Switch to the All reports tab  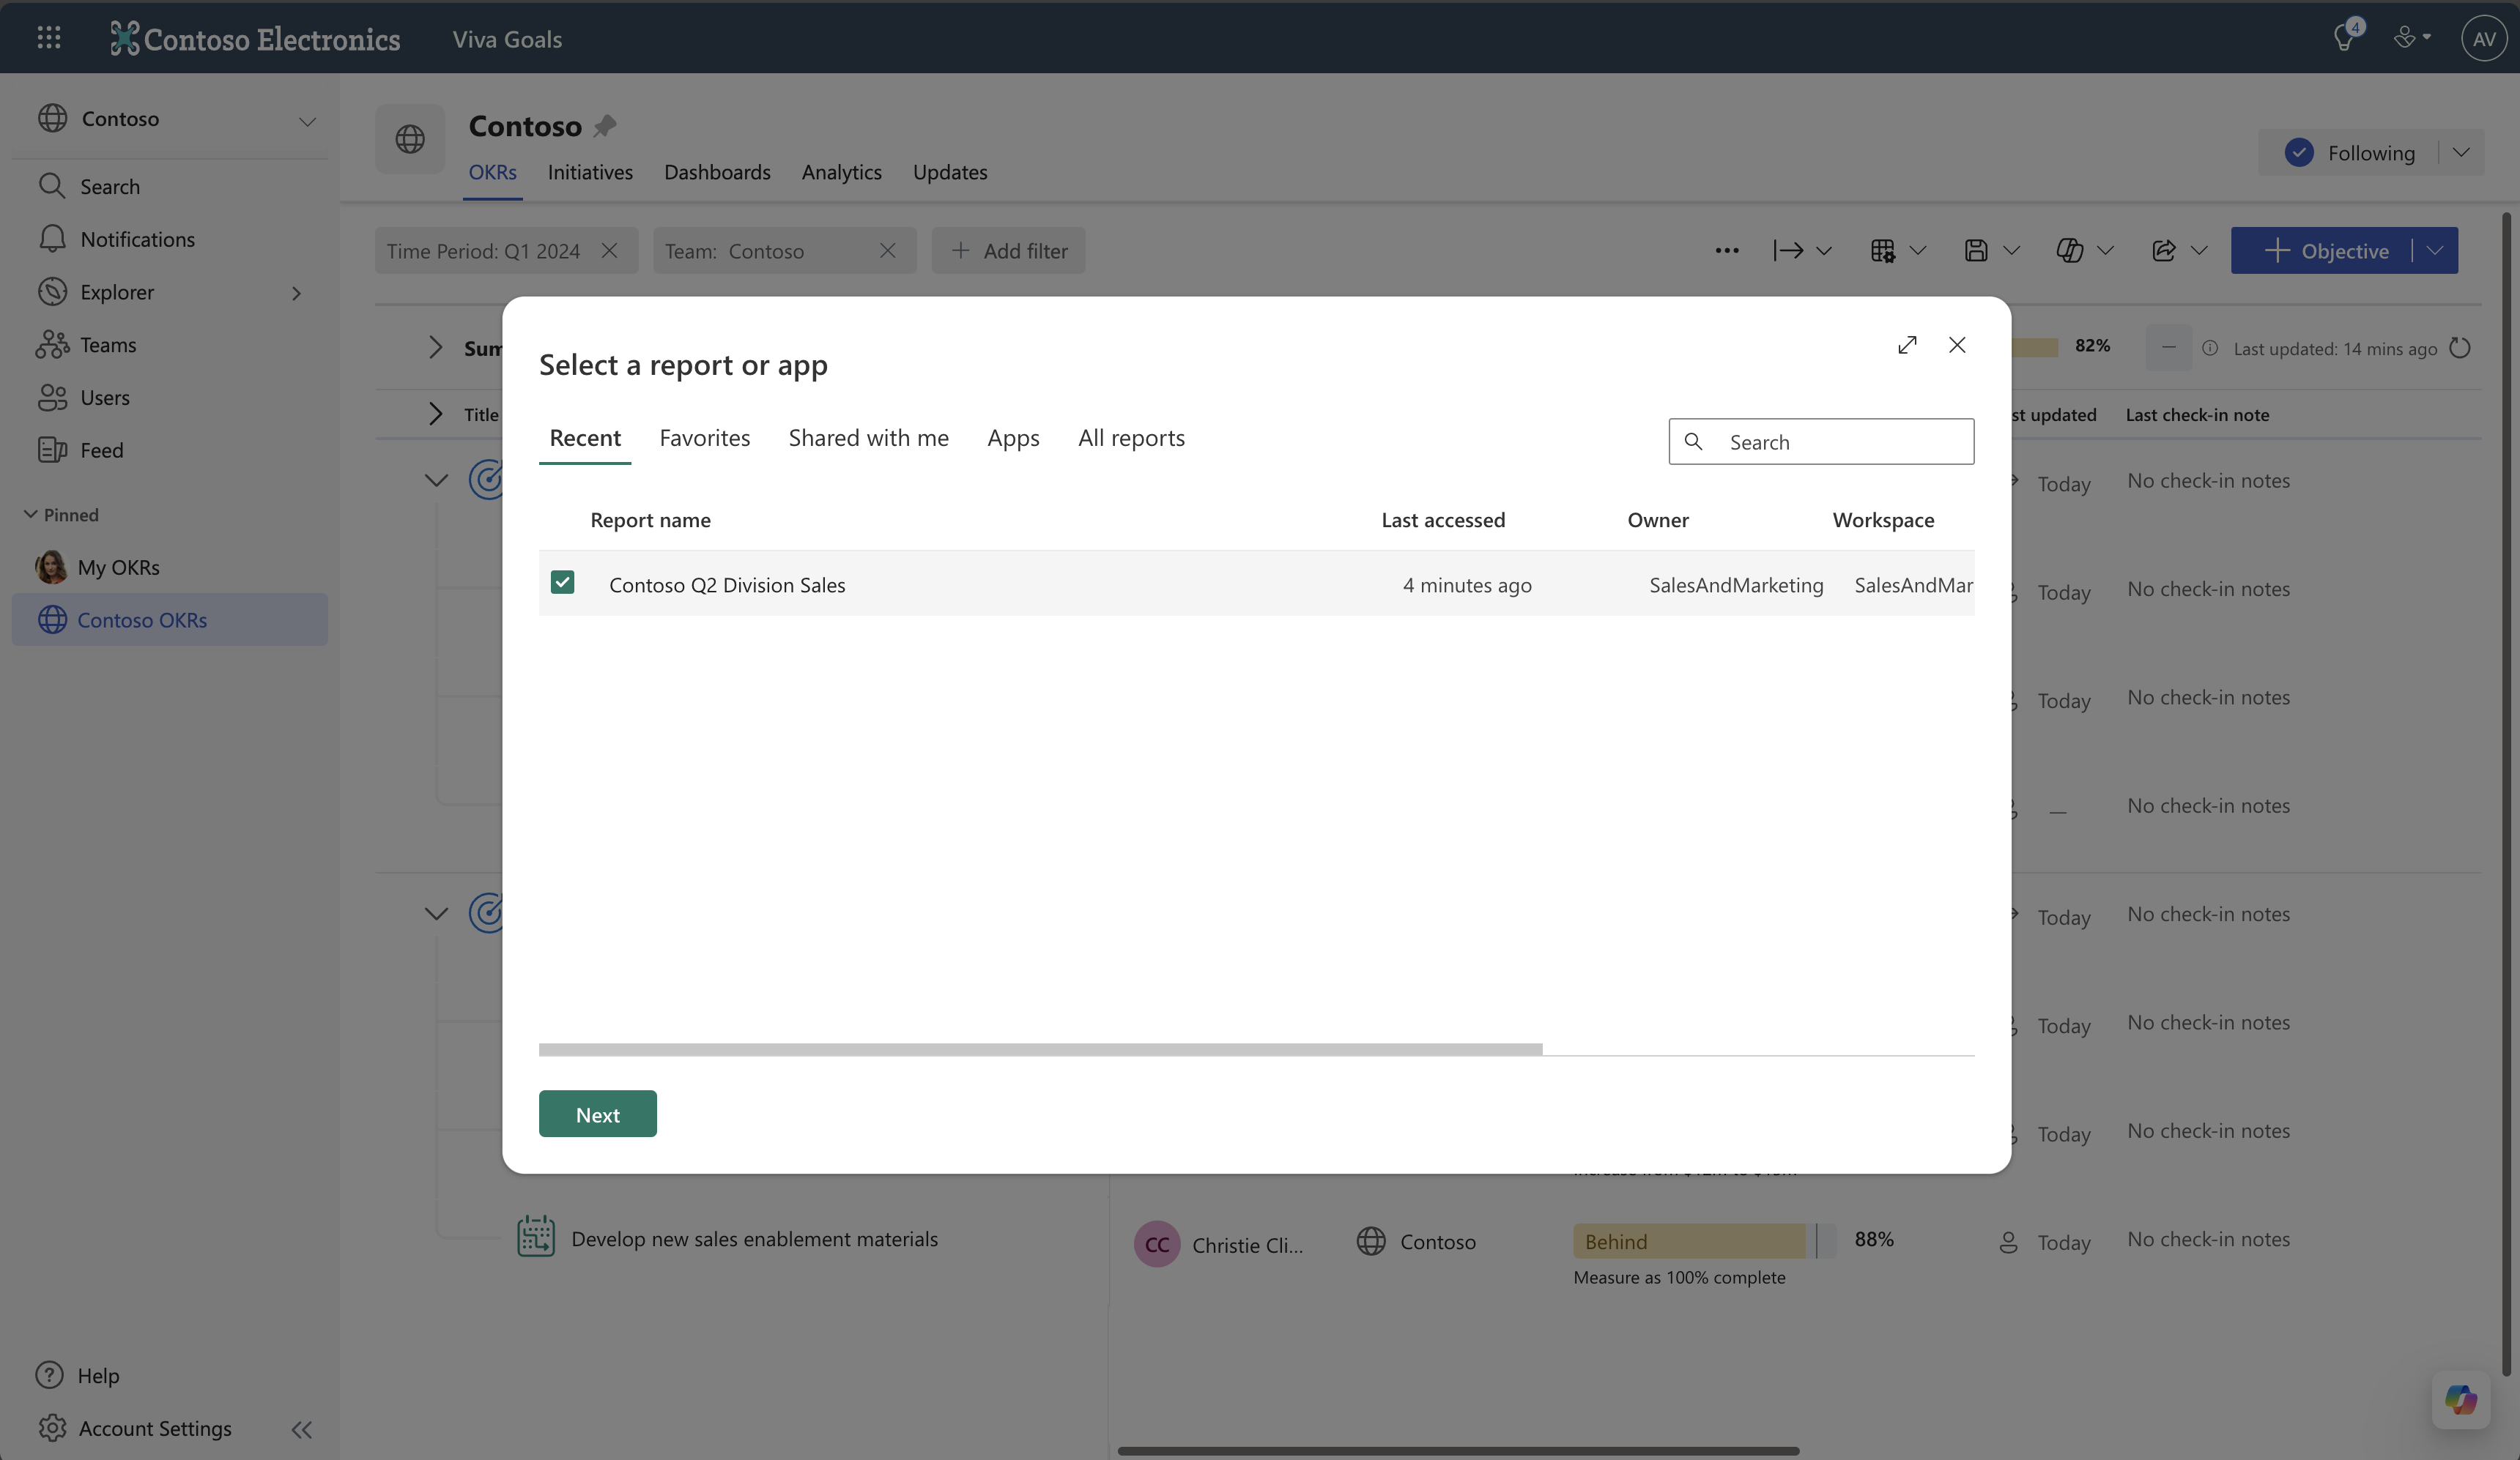click(x=1131, y=438)
